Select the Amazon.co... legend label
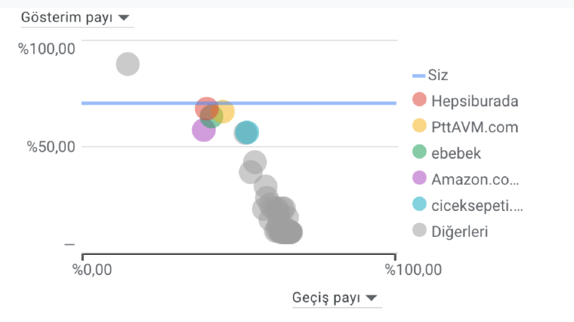This screenshot has width=574, height=322. (x=475, y=179)
